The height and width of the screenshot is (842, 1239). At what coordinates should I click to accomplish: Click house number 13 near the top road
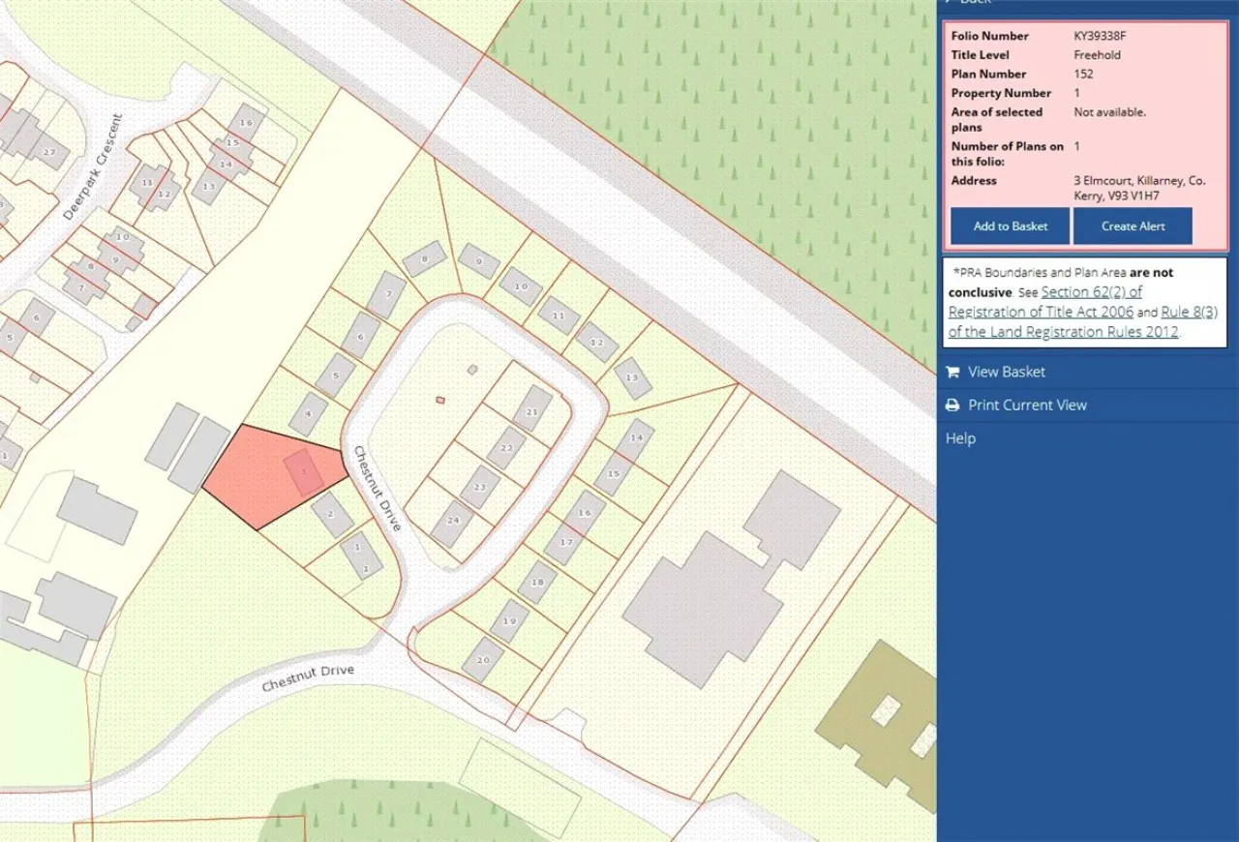(x=632, y=377)
